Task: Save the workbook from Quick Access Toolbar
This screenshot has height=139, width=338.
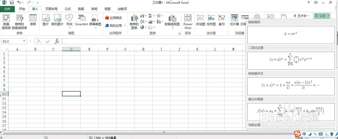Action: tap(11, 3)
